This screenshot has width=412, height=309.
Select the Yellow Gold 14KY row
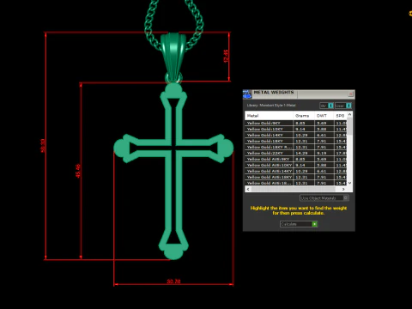[296, 135]
